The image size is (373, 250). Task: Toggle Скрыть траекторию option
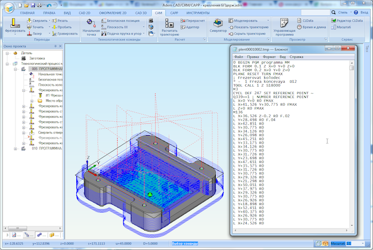(x=250, y=33)
